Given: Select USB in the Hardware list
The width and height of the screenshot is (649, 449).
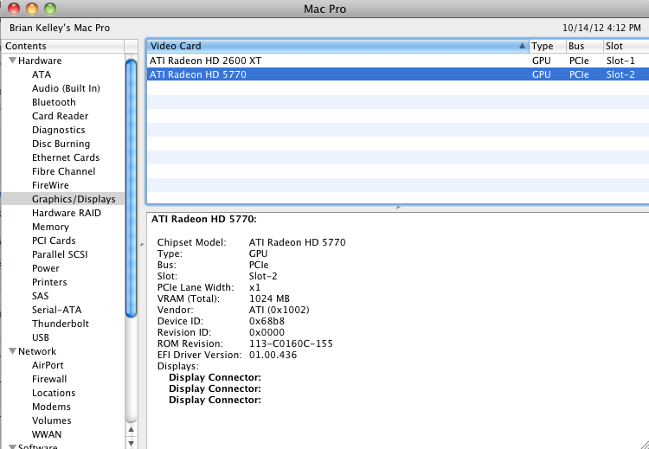Looking at the screenshot, I should pyautogui.click(x=41, y=337).
